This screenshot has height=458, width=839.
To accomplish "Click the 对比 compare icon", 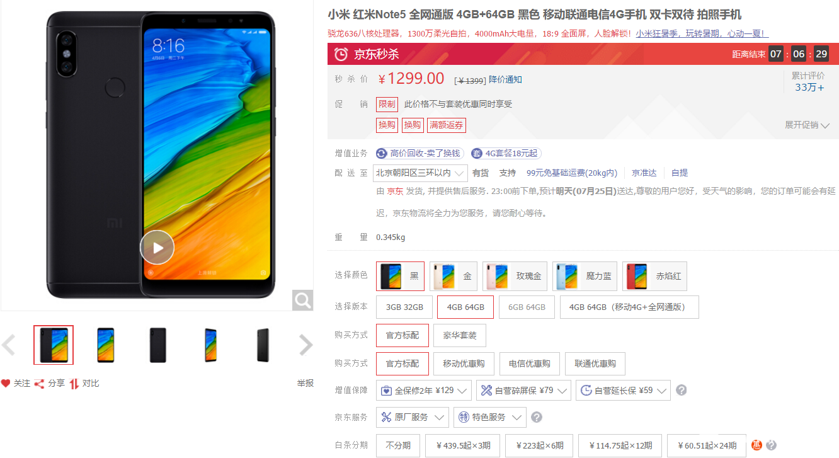I will tap(74, 383).
